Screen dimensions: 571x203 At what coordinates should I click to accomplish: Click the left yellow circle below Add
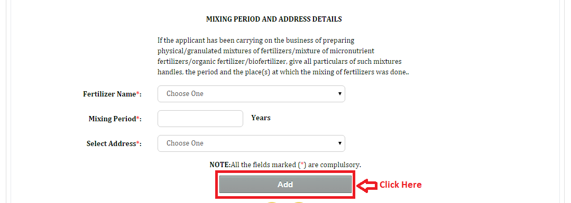point(272,202)
